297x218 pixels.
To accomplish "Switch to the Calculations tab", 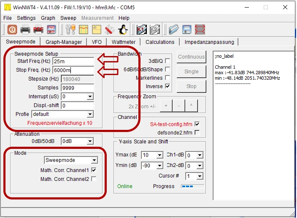I will click(x=160, y=42).
